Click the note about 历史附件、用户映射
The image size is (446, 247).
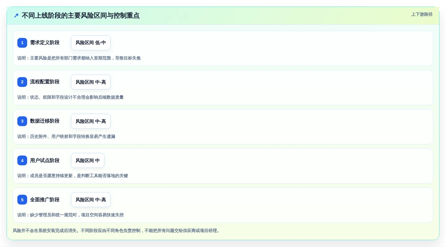pyautogui.click(x=66, y=137)
